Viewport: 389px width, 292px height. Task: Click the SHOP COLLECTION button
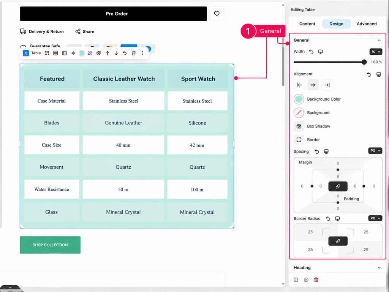coord(50,245)
